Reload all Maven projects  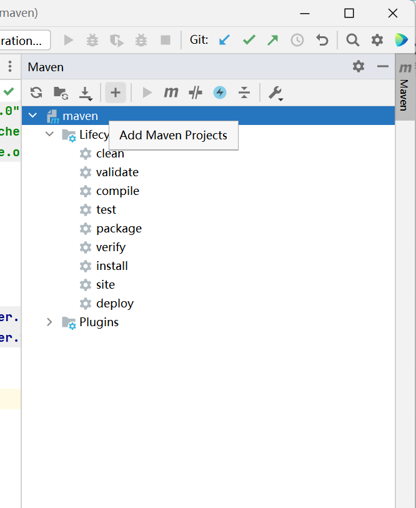[36, 92]
